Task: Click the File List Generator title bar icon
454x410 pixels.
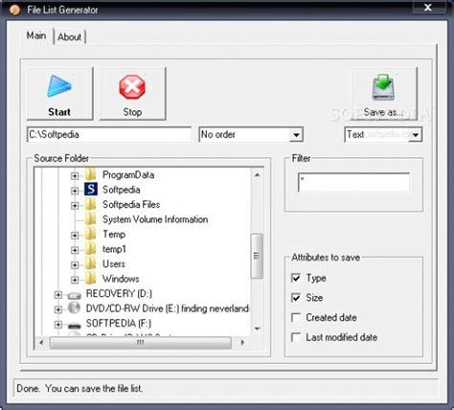Action: tap(14, 11)
